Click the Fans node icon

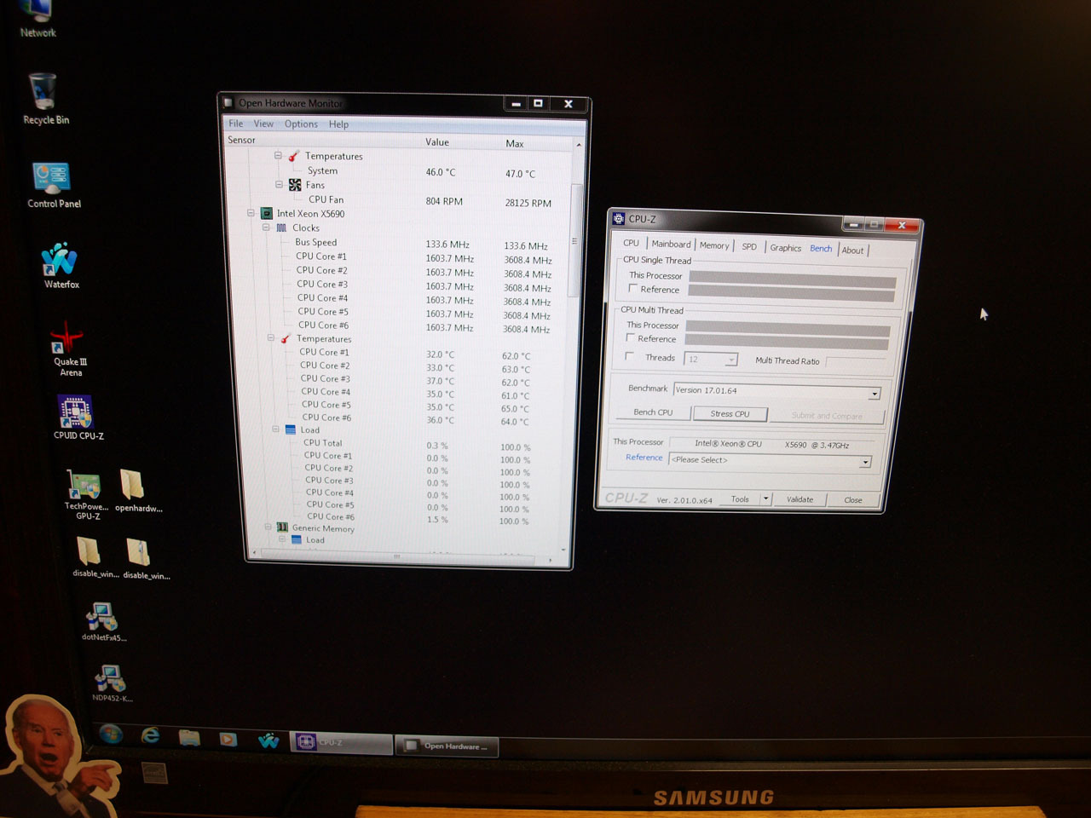point(295,185)
